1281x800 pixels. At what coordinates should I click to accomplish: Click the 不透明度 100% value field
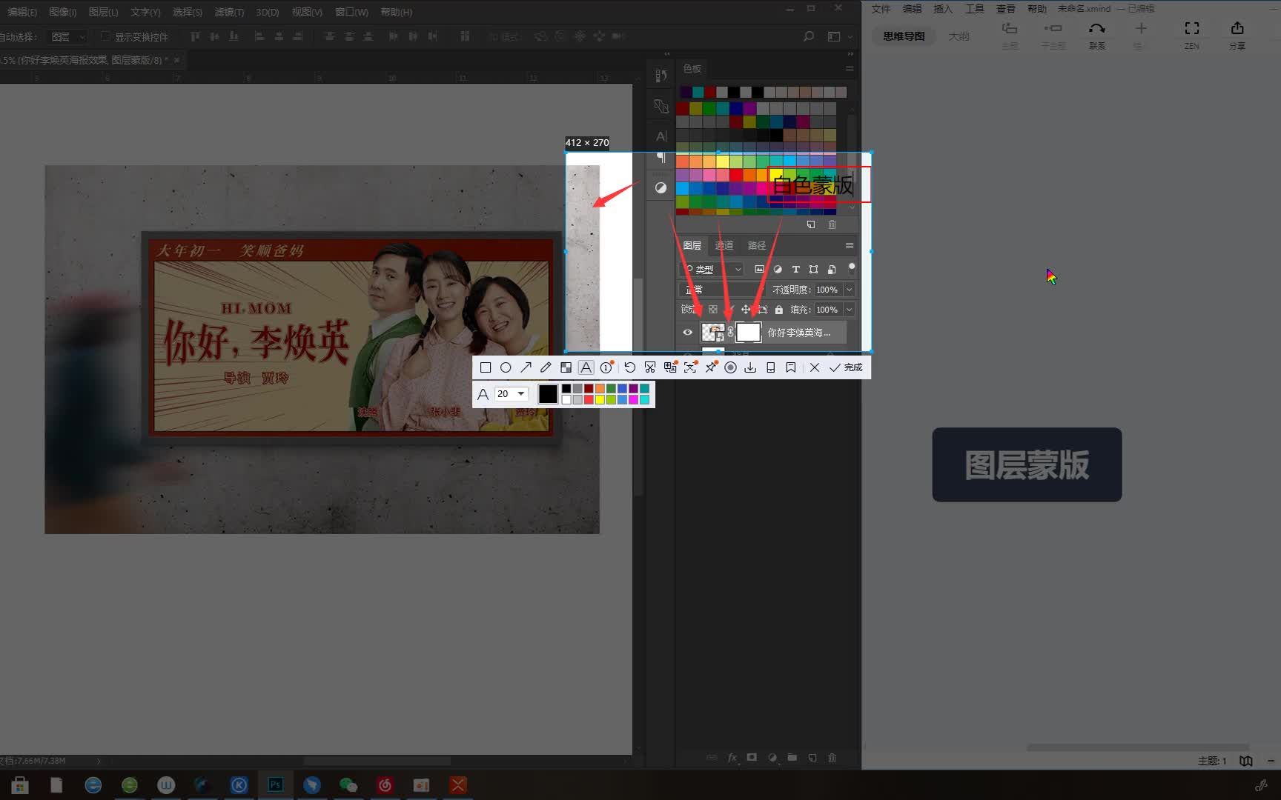pos(828,290)
